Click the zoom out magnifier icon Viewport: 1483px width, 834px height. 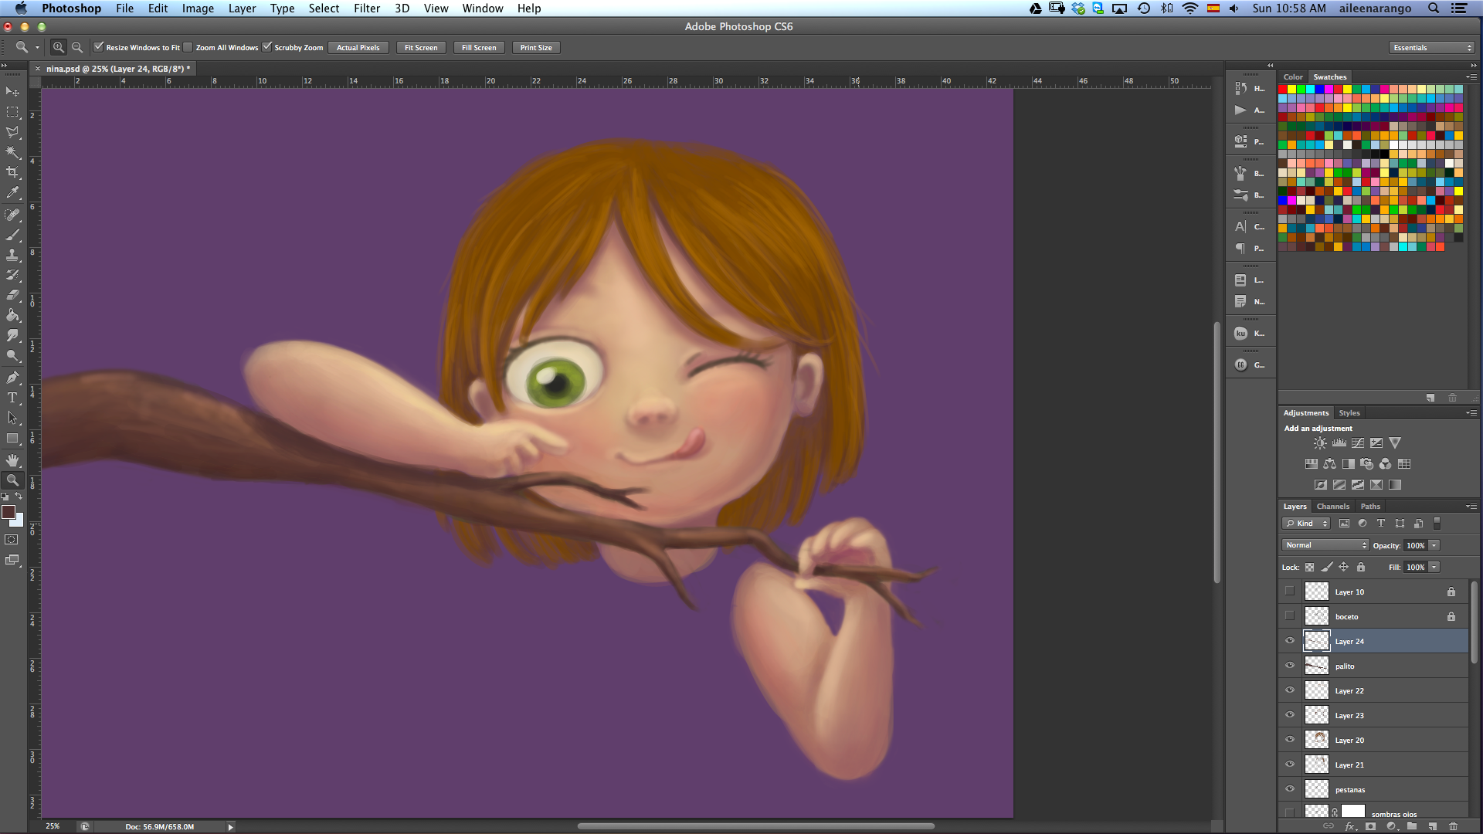coord(77,47)
